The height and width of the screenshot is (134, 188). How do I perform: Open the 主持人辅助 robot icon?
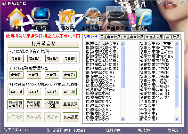(93, 19)
